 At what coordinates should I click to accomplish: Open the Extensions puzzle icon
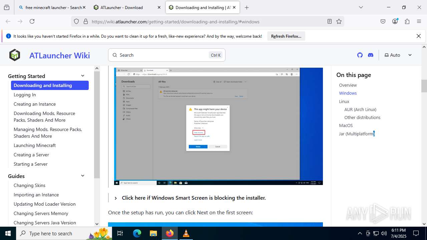(407, 21)
